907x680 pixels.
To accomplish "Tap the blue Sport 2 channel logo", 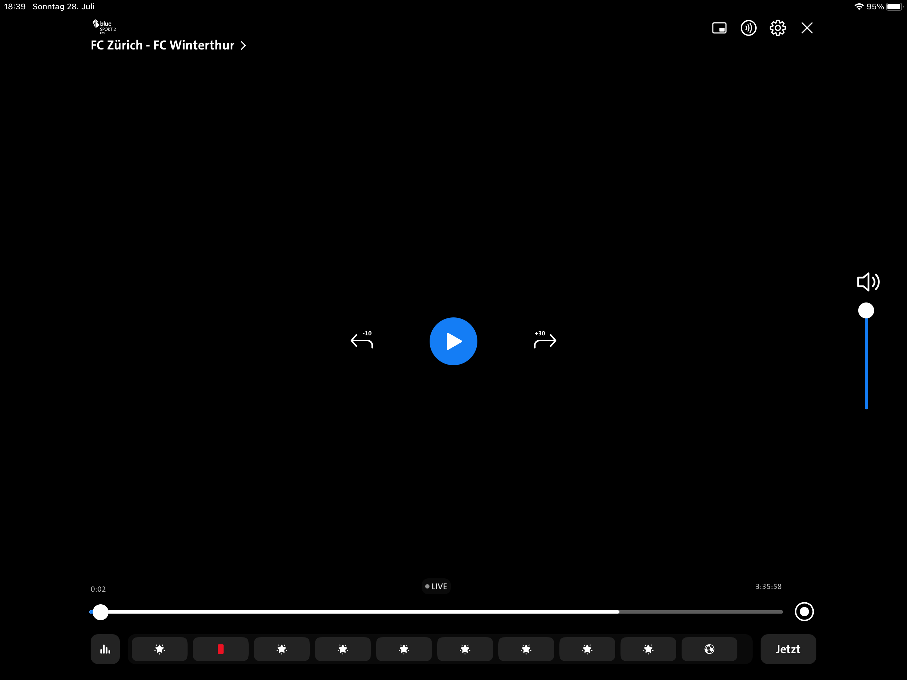I will tap(104, 26).
